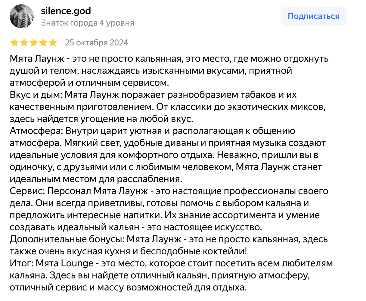Click the Итог: conclusion label
Image resolution: width=366 pixels, height=301 pixels.
21,263
